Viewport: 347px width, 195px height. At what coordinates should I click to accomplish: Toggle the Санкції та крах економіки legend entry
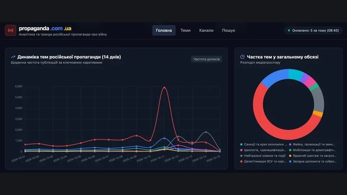[x=263, y=145]
